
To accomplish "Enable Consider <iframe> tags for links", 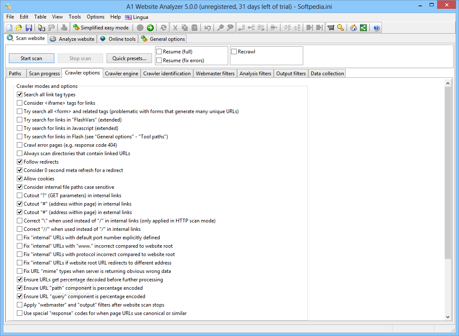I will tap(20, 103).
